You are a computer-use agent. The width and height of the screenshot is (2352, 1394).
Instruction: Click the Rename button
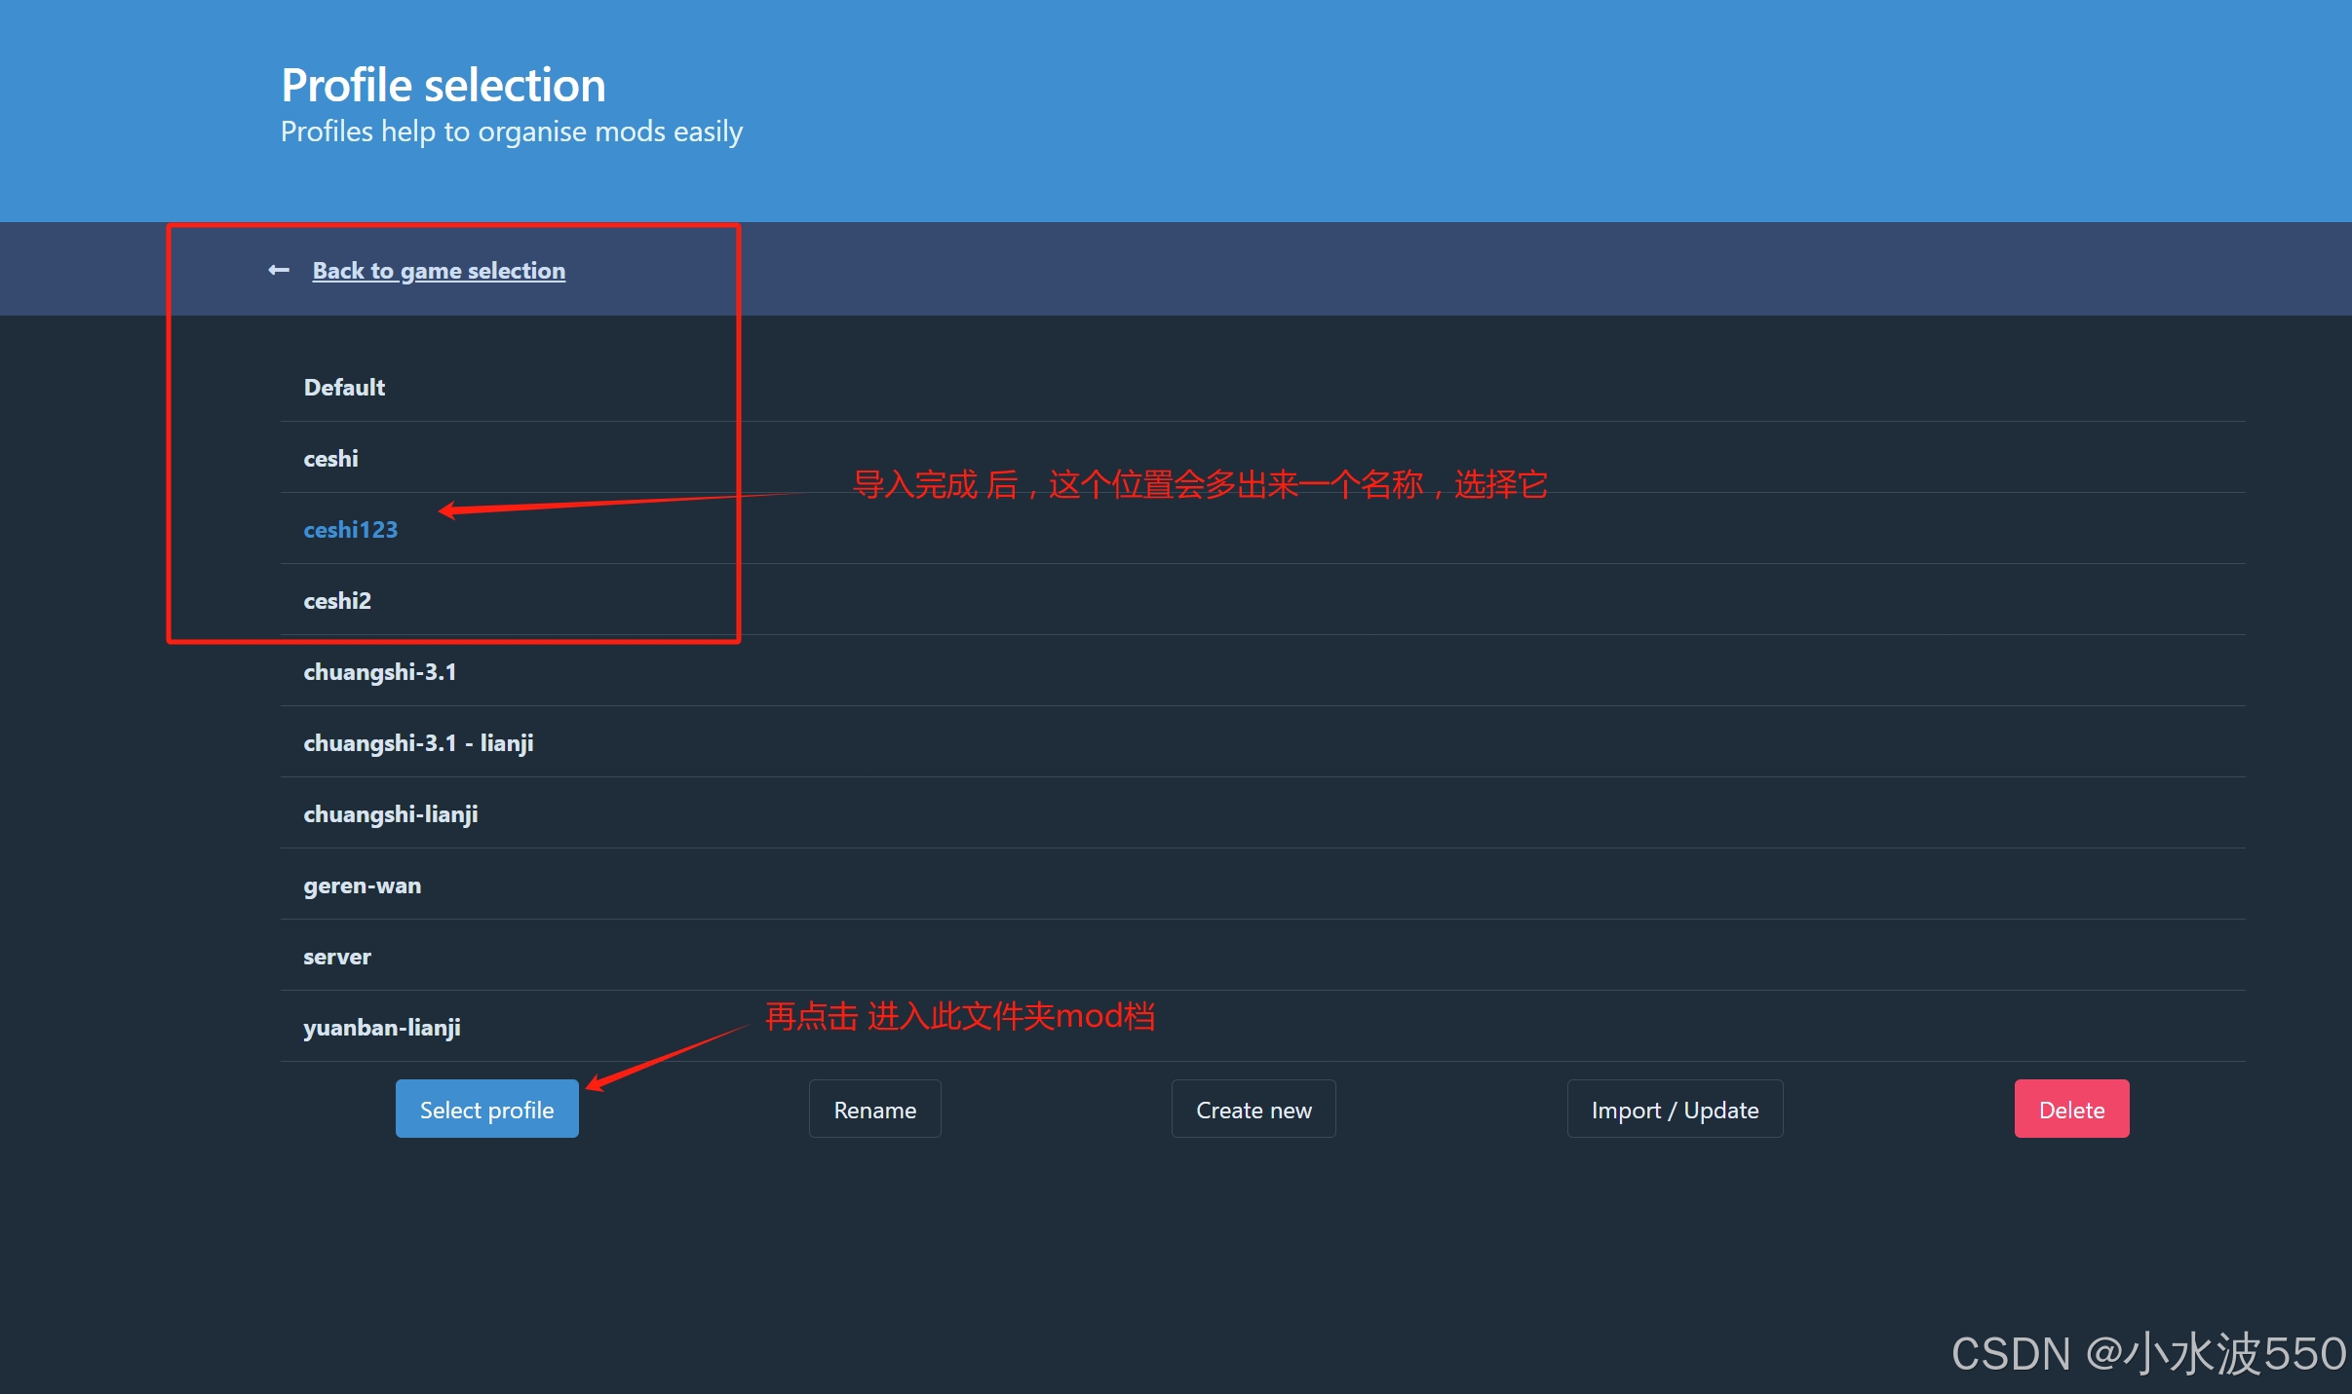[874, 1109]
